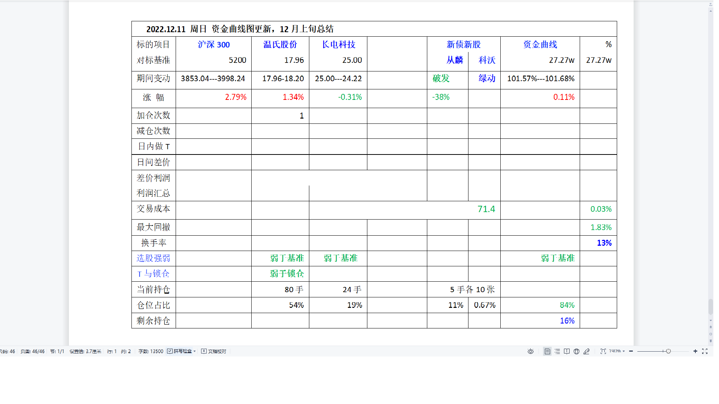The height and width of the screenshot is (404, 719).
Task: Click the 1.83% max drawdown value
Action: [x=601, y=227]
